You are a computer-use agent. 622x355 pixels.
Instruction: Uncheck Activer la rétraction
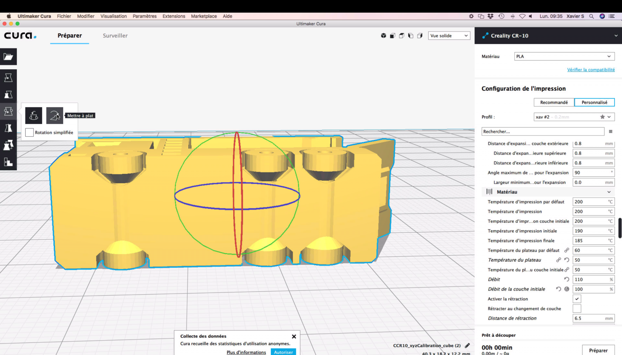pyautogui.click(x=577, y=299)
